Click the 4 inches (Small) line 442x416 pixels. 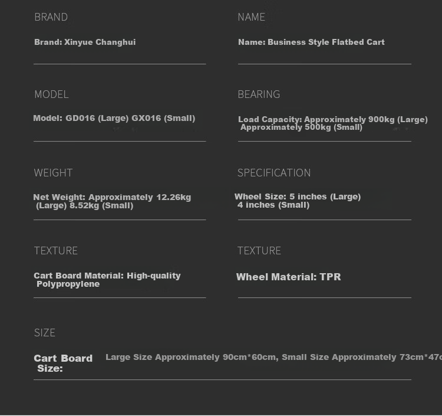[273, 205]
